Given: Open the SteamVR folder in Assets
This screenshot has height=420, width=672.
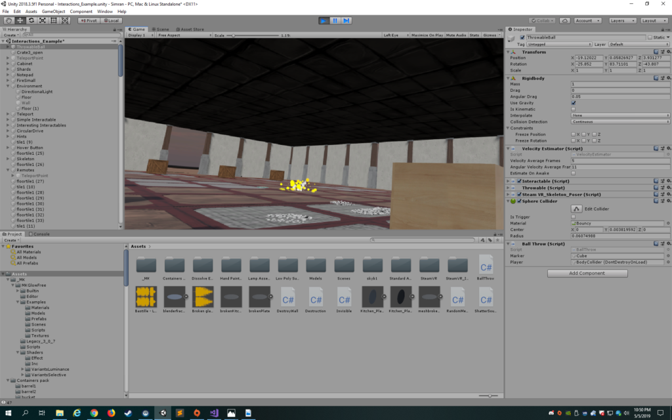Looking at the screenshot, I should 429,268.
